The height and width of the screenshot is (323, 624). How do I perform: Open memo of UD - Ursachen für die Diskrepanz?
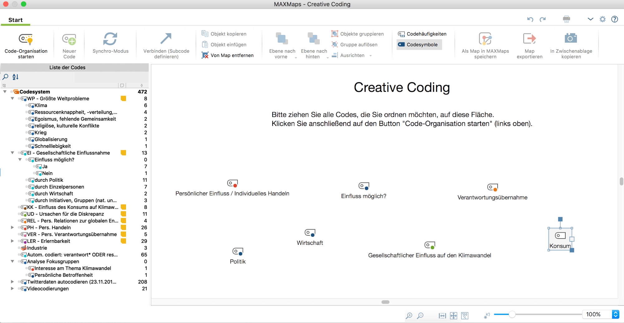124,214
